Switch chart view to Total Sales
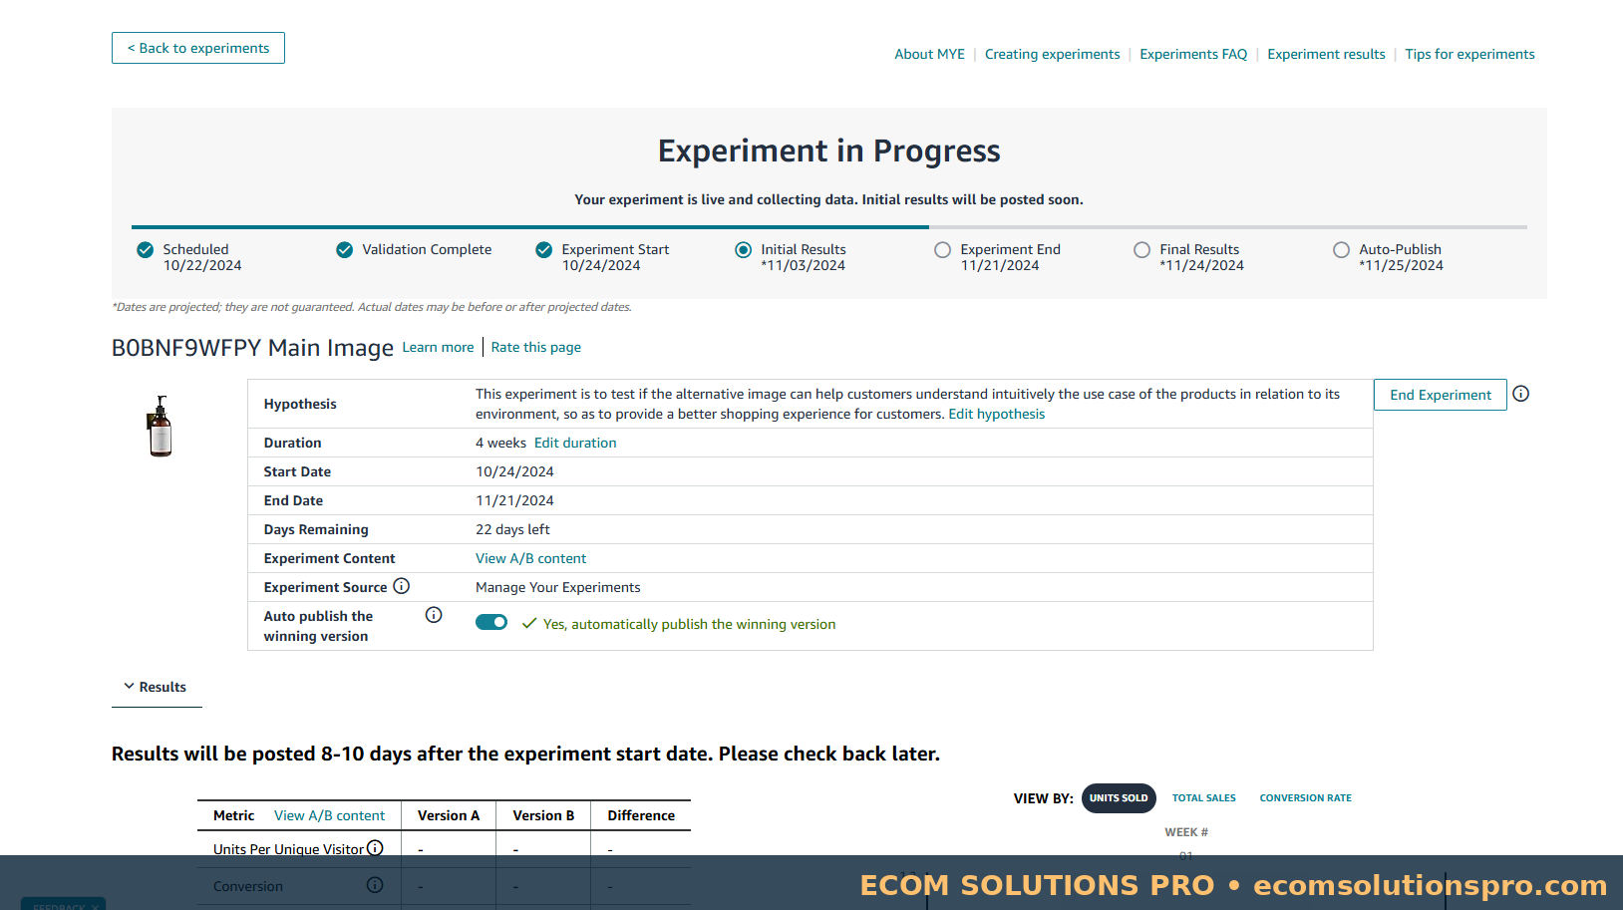The image size is (1623, 910). [x=1203, y=798]
